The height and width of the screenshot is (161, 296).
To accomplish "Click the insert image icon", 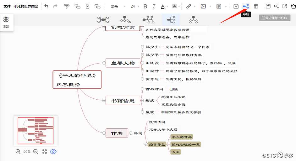I will 203,6.
